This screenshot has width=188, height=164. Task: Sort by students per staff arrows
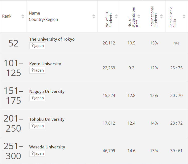(139, 16)
